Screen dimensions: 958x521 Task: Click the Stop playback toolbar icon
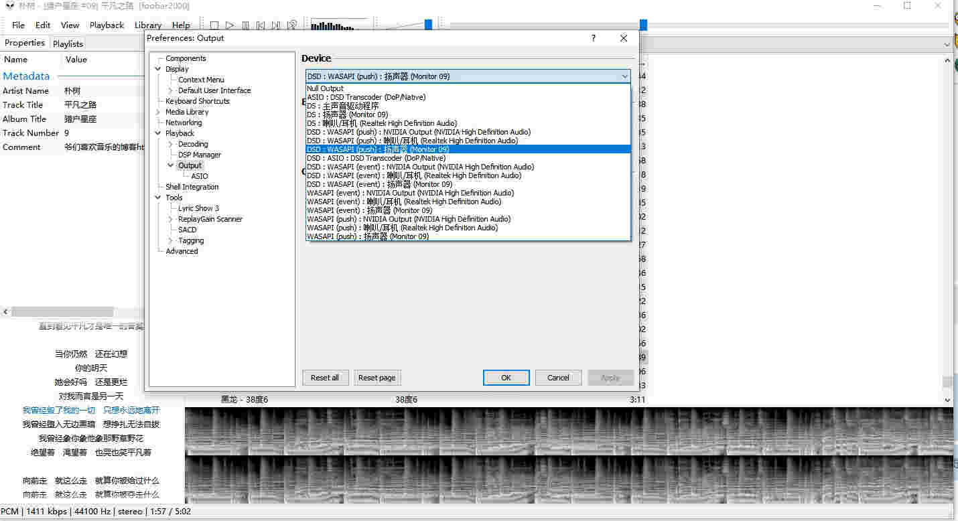pyautogui.click(x=214, y=25)
